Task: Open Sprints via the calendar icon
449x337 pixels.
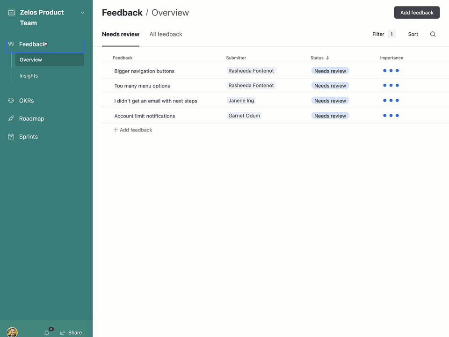Action: tap(10, 136)
